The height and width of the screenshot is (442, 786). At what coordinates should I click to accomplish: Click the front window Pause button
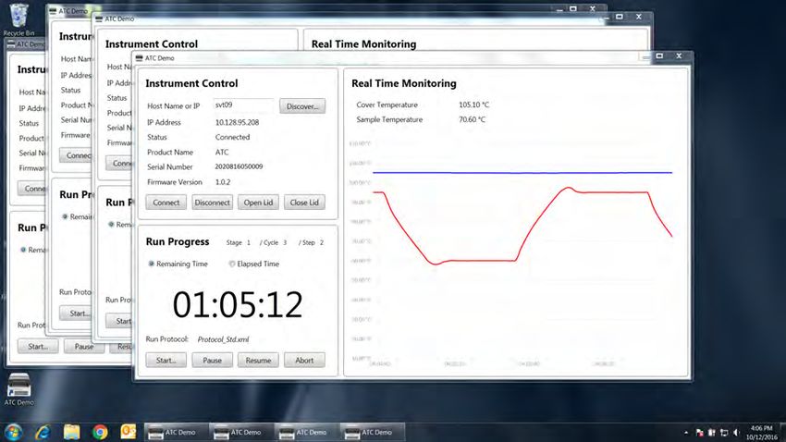point(212,360)
